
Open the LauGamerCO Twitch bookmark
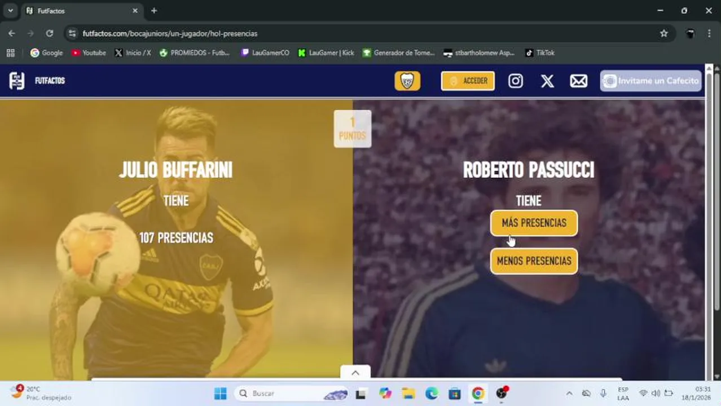[265, 52]
